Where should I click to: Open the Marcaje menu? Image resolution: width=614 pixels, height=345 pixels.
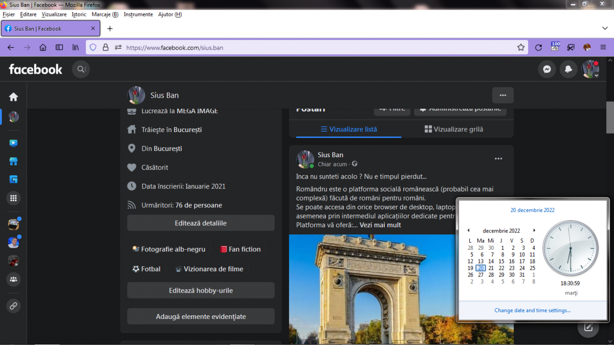coord(105,14)
